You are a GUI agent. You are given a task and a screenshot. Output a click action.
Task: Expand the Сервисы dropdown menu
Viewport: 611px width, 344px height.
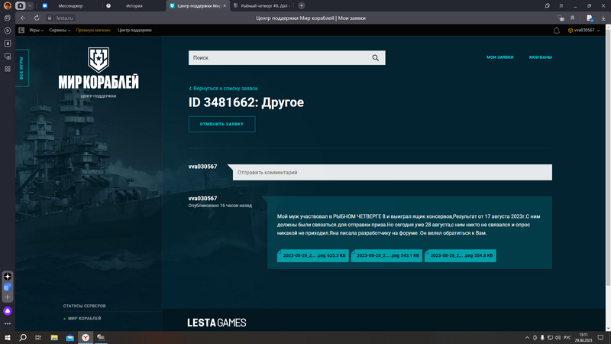pyautogui.click(x=60, y=30)
